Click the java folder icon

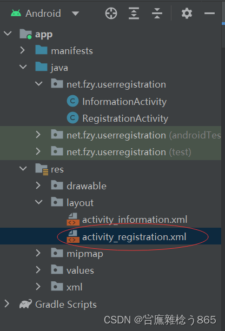[x=41, y=67]
